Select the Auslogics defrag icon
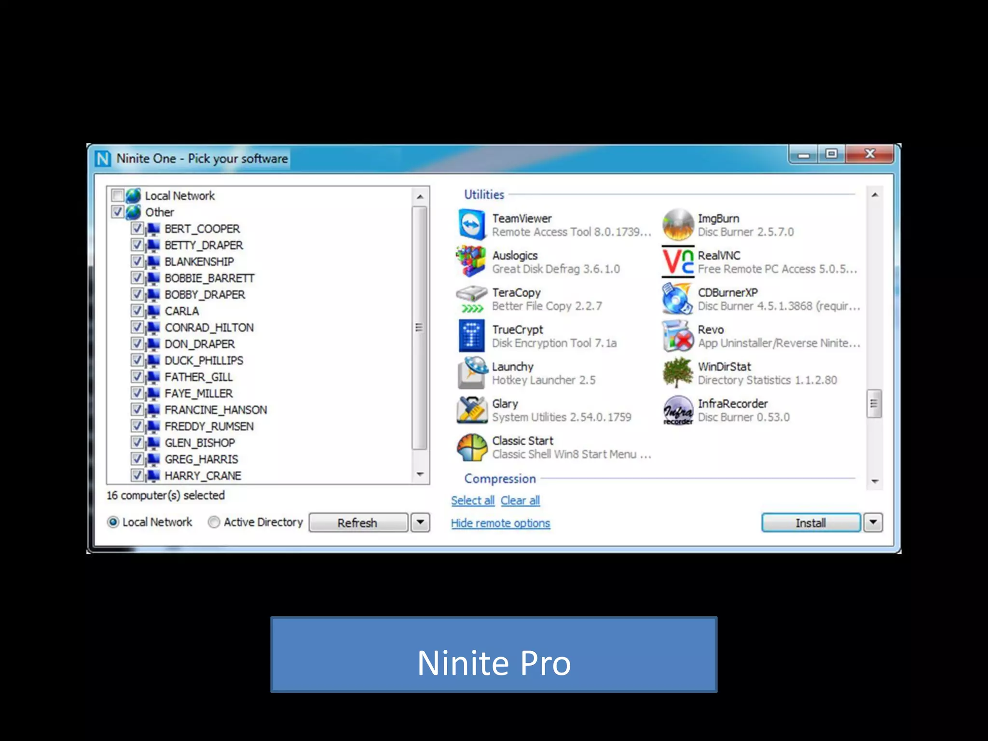988x741 pixels. click(471, 261)
